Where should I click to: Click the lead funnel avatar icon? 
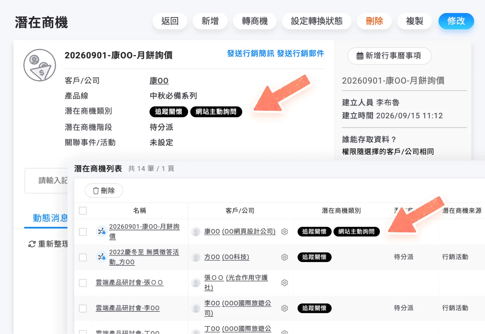click(40, 65)
